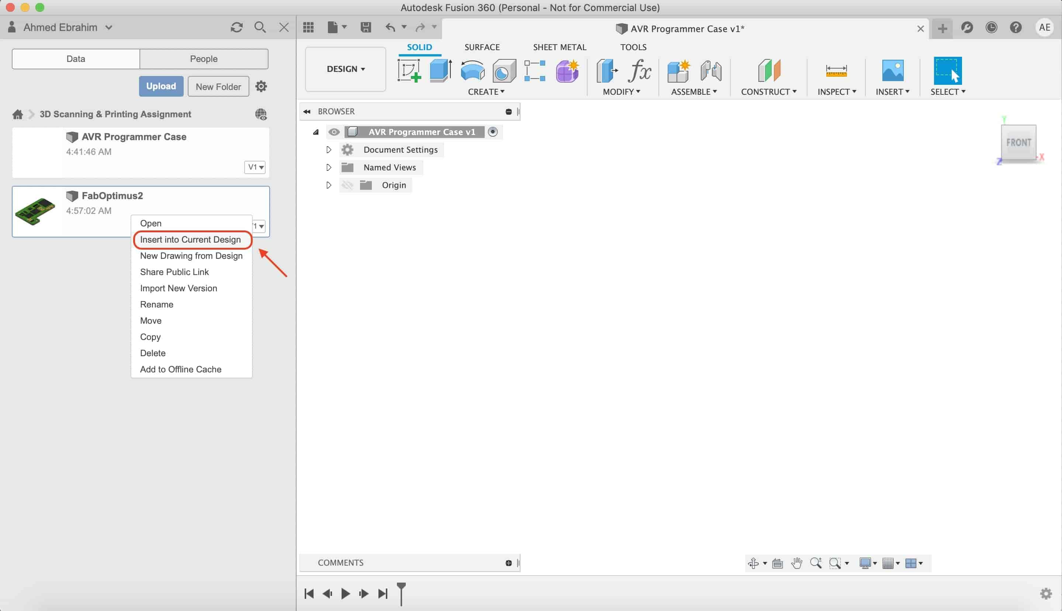Open the ASSEMBLE dropdown menu

pos(694,91)
